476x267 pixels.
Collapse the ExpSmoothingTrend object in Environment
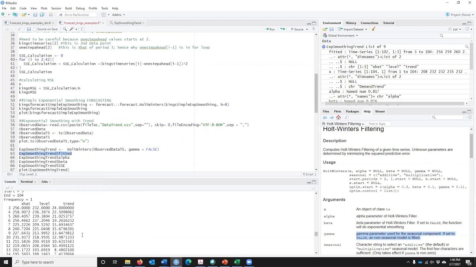point(324,47)
